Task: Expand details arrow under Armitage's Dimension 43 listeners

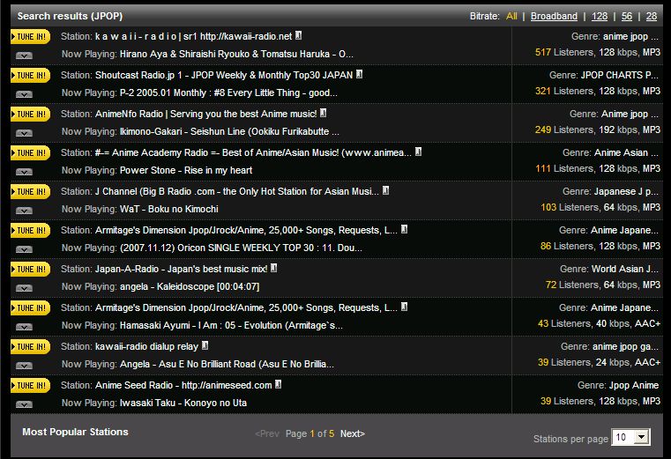Action: (x=24, y=327)
